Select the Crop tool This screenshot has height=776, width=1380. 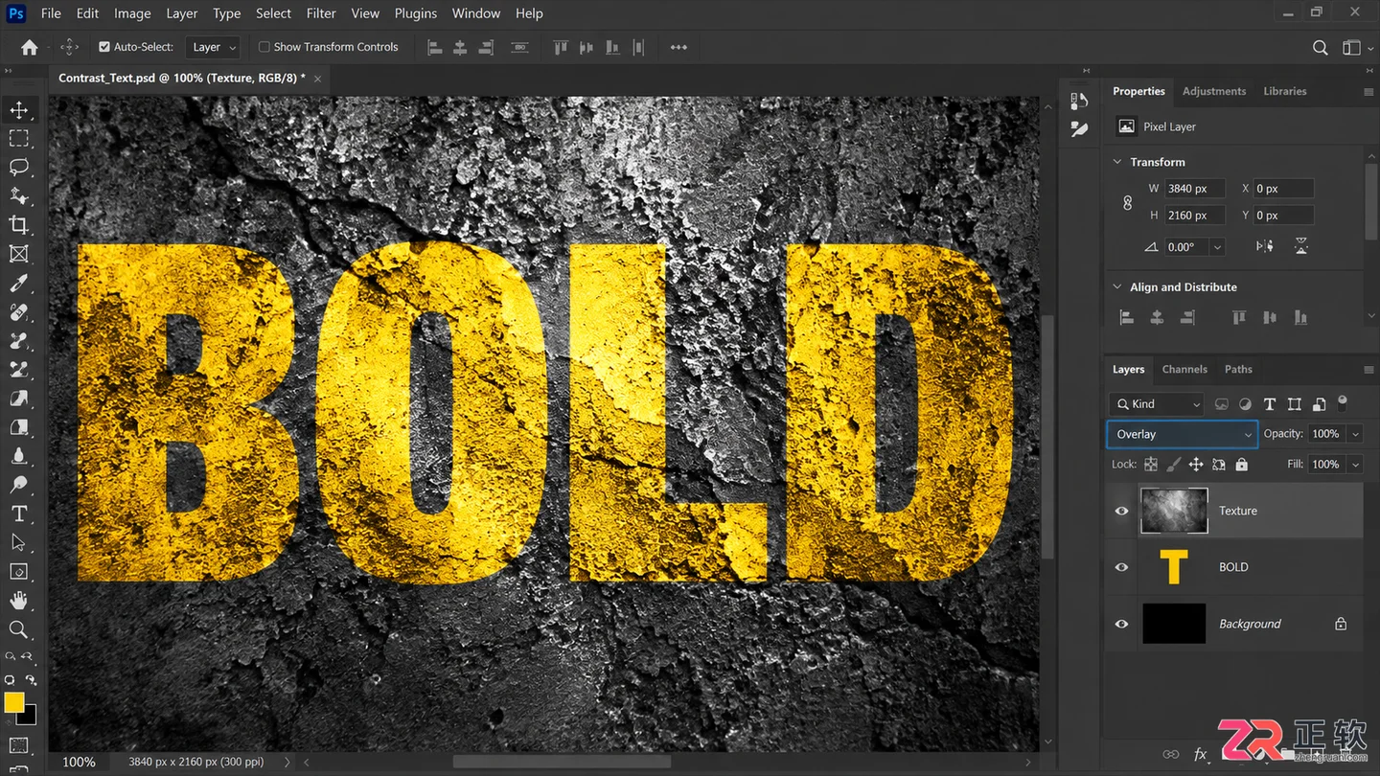[x=19, y=225]
